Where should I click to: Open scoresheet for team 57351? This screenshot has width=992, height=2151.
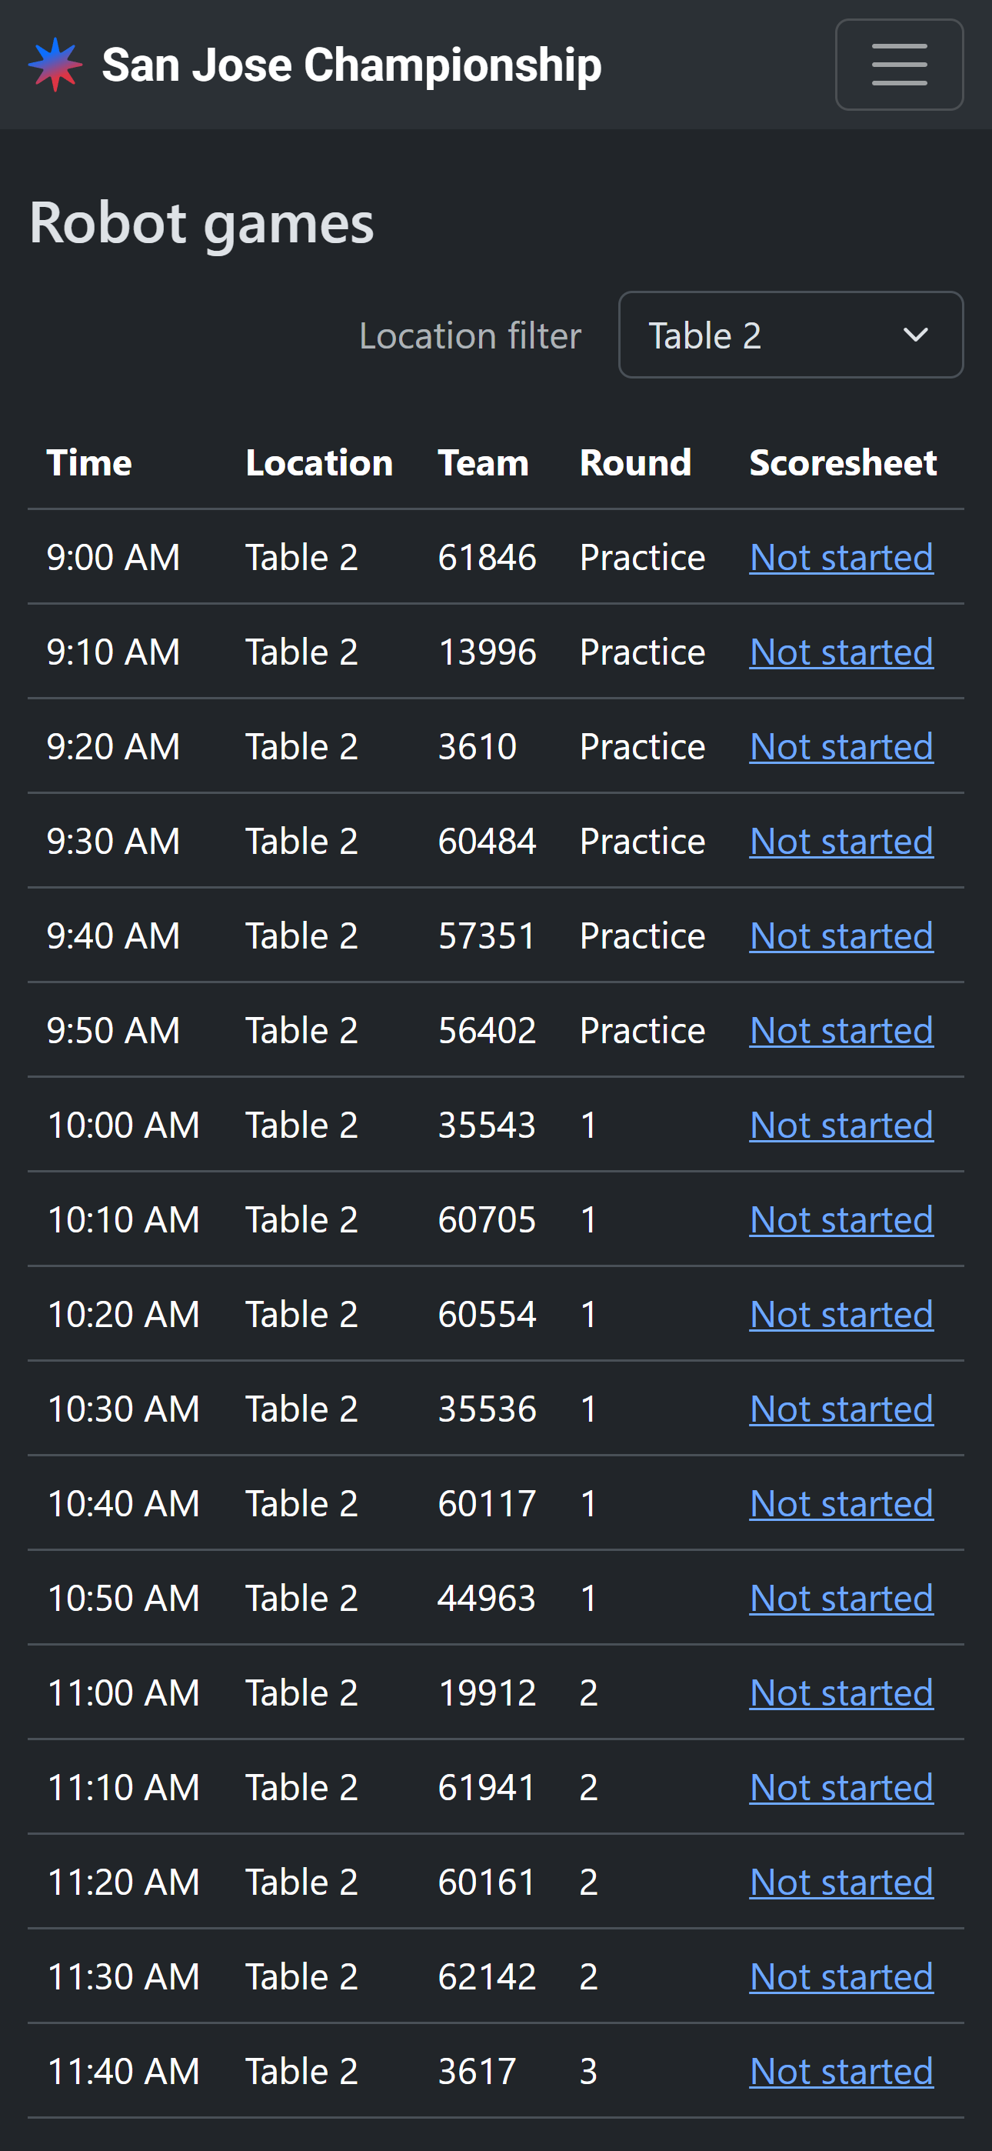[x=841, y=936]
